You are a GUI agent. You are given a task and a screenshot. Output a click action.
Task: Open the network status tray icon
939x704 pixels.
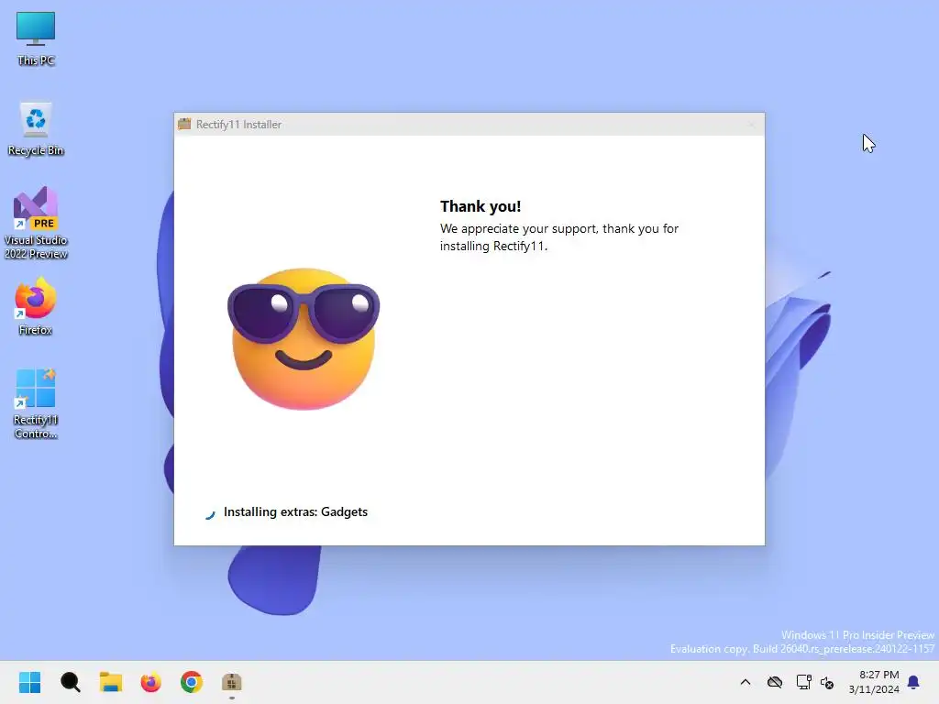(803, 682)
